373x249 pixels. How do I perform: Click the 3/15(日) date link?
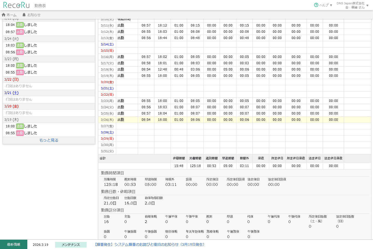point(107,51)
